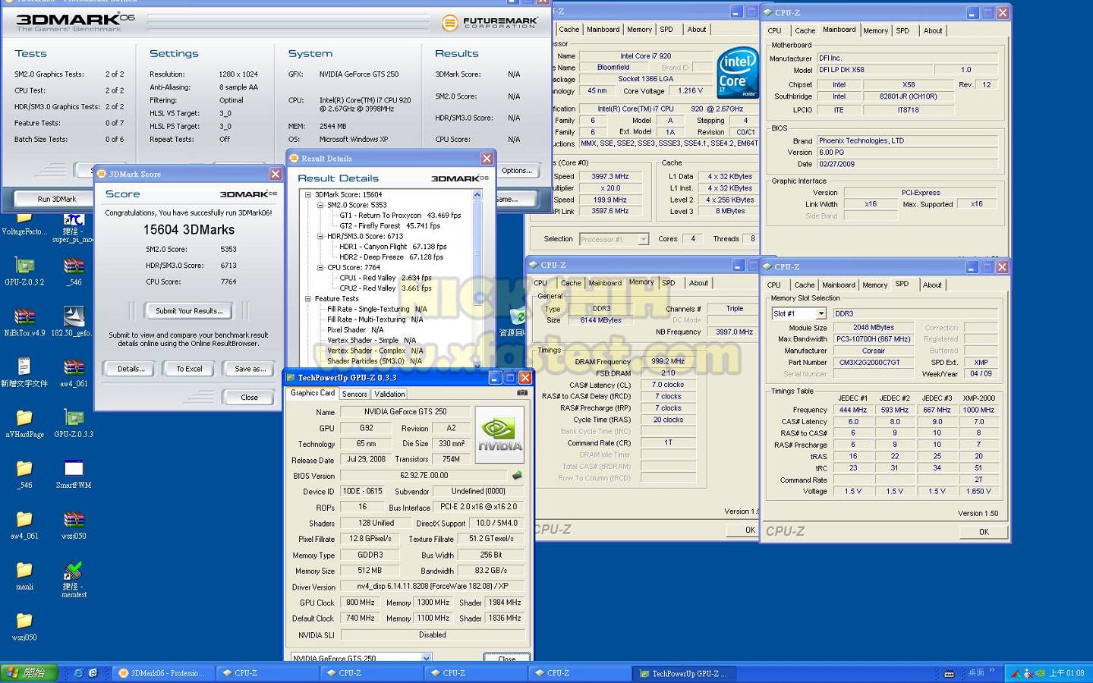
Task: Open the About tab in CPU-Z mainboard window
Action: coord(933,31)
